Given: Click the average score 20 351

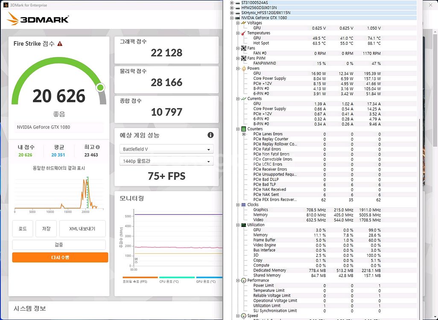Looking at the screenshot, I should tap(58, 155).
